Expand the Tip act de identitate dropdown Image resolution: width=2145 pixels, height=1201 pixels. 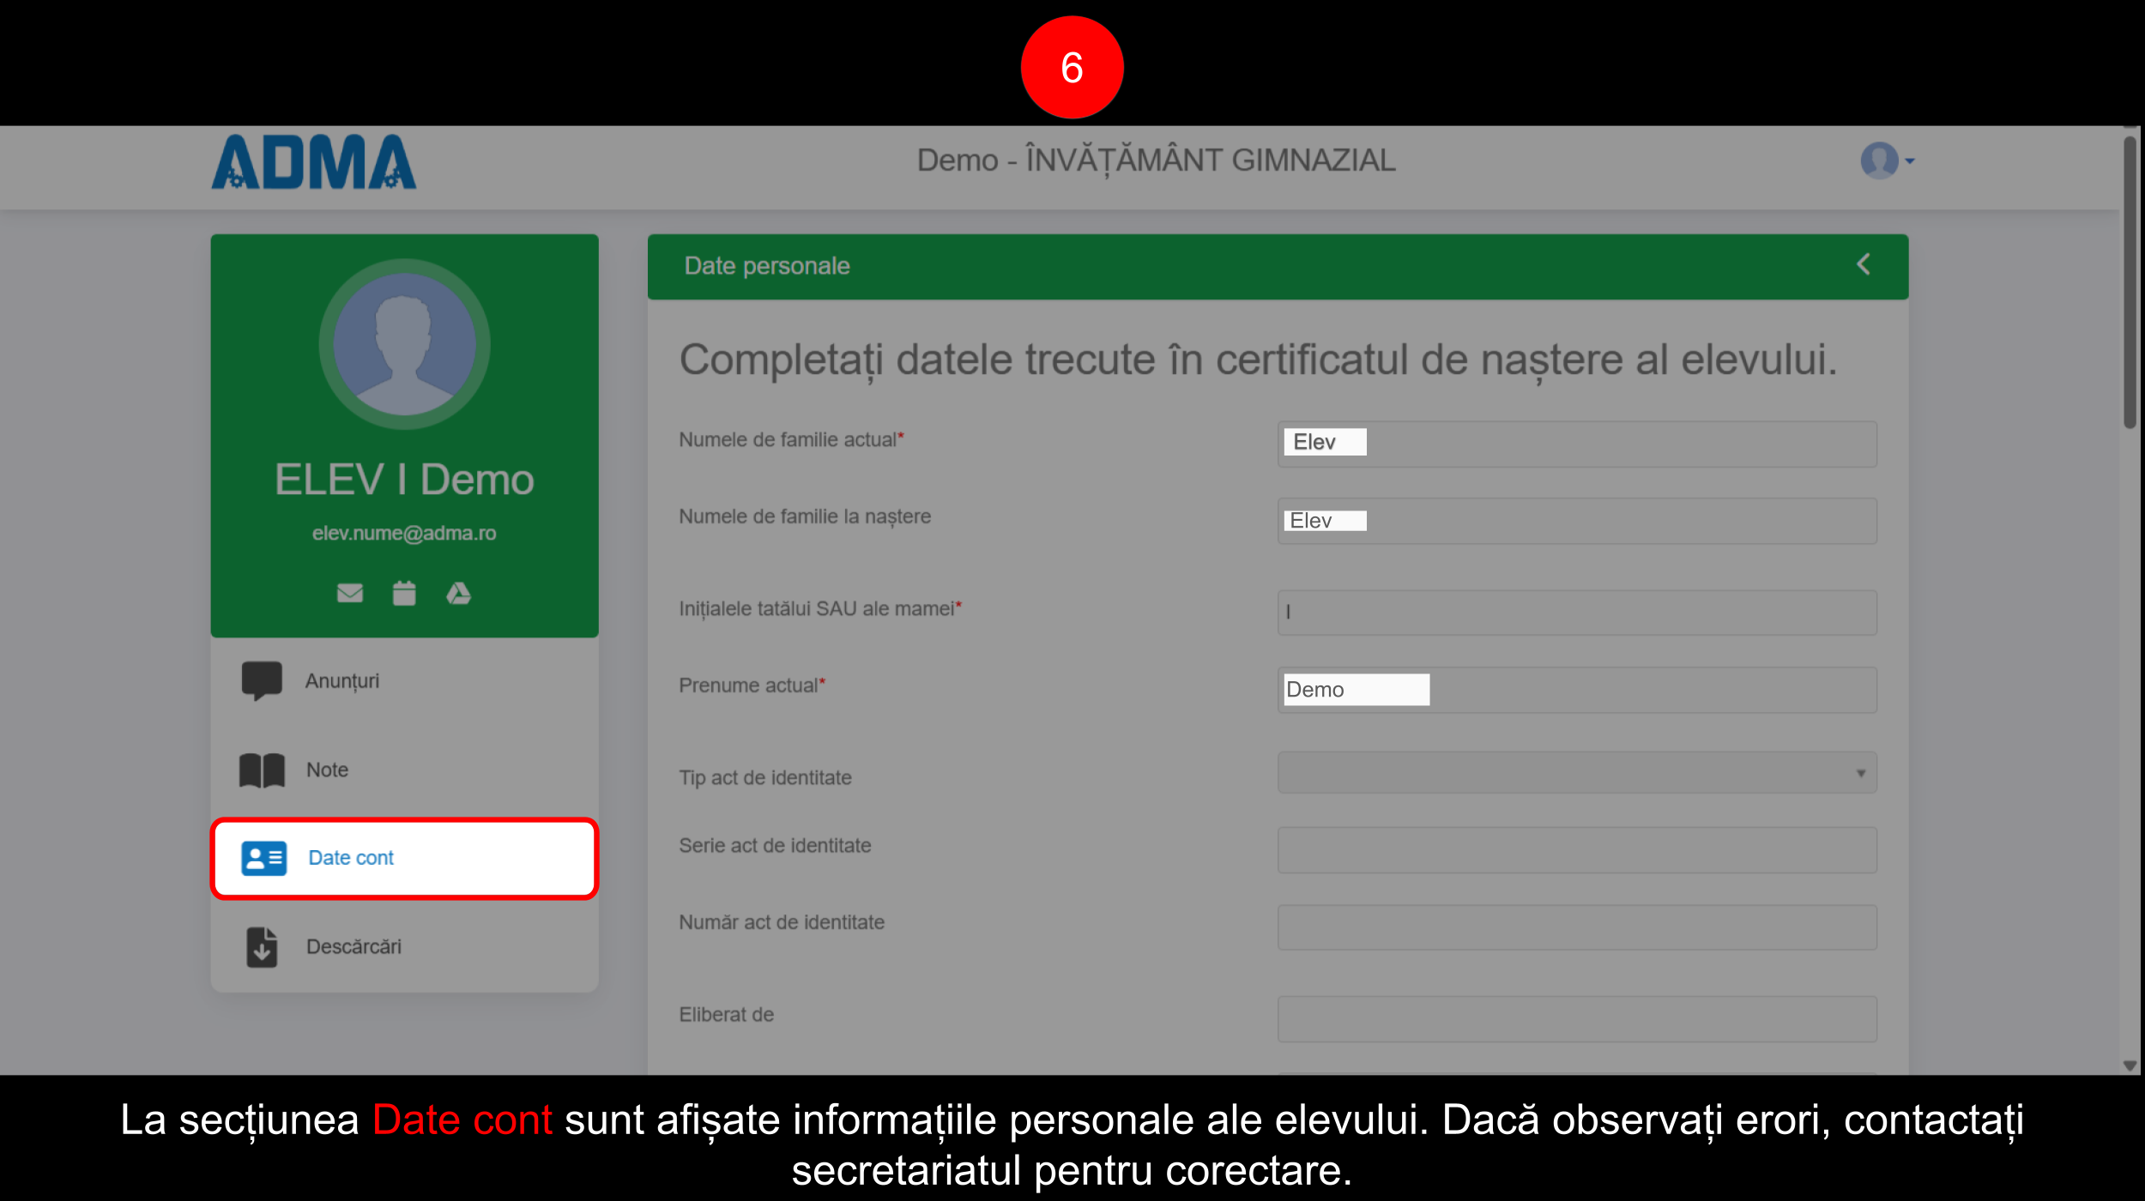[1576, 773]
